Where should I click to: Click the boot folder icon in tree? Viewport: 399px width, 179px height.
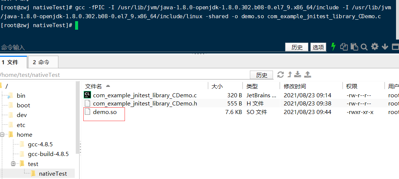[11, 105]
